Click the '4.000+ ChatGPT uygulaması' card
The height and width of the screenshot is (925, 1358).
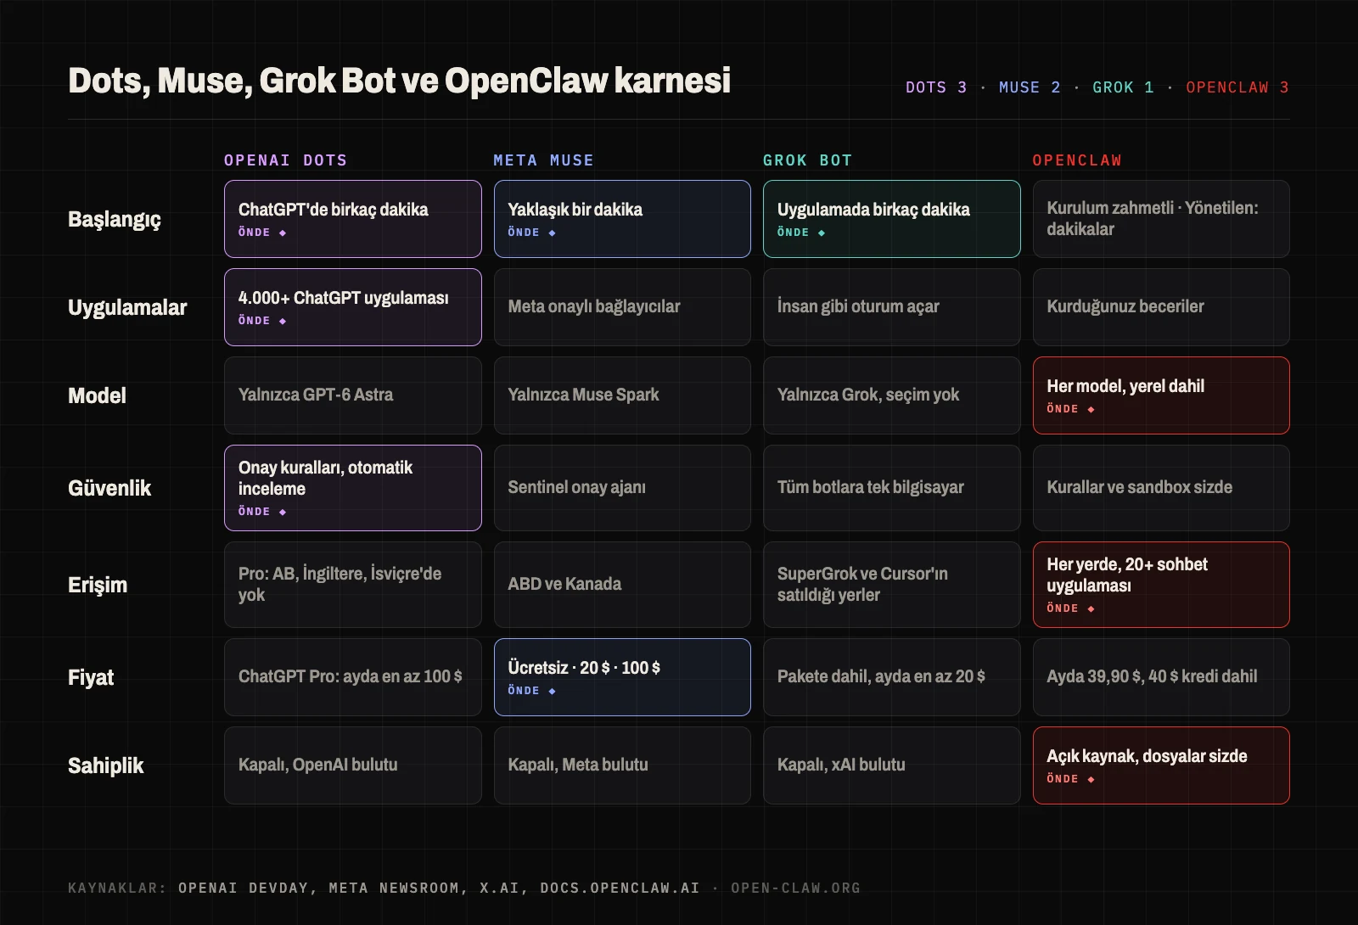click(x=352, y=307)
